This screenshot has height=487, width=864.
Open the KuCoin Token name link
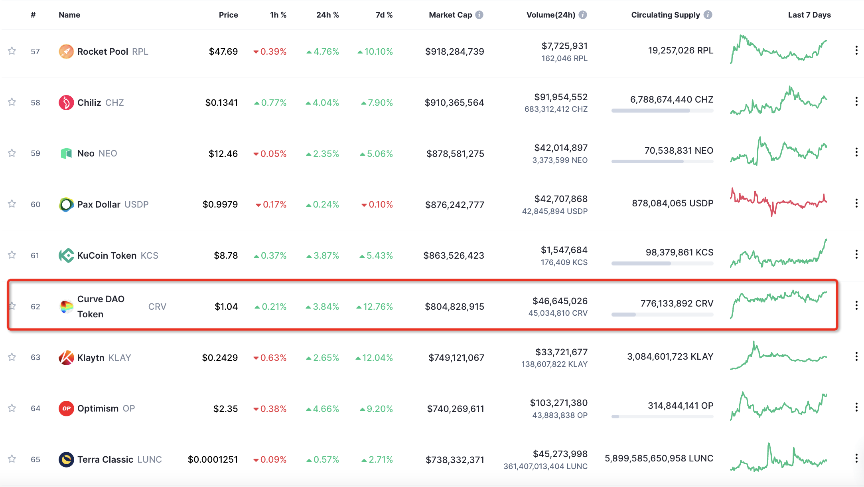107,255
